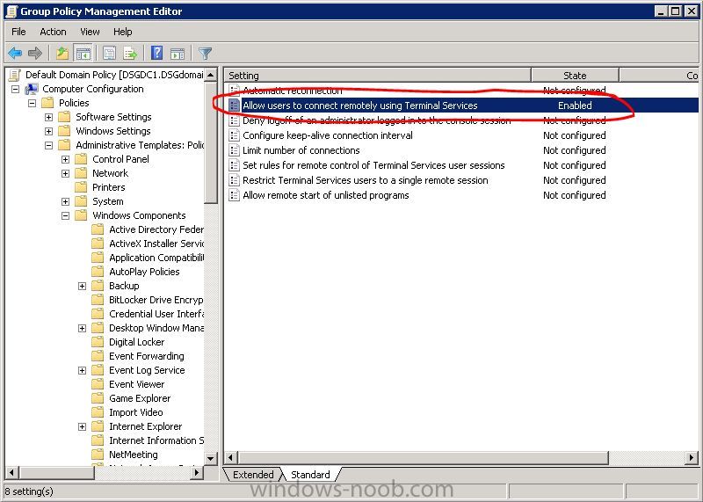Sort by the State column header
The image size is (703, 502).
tap(575, 76)
